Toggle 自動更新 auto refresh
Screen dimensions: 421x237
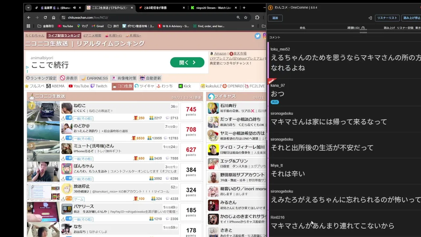coord(150,78)
